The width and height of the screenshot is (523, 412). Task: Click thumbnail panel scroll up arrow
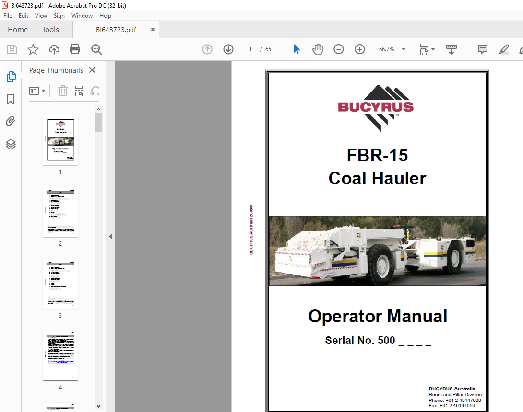click(98, 109)
